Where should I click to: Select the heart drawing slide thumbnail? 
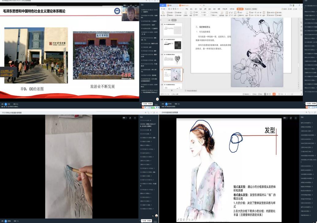tap(172, 59)
